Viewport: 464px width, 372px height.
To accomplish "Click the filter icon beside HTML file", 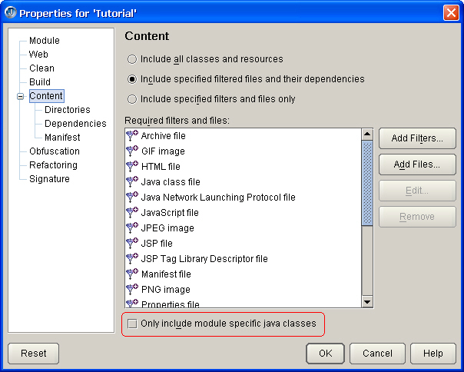I will [x=132, y=167].
